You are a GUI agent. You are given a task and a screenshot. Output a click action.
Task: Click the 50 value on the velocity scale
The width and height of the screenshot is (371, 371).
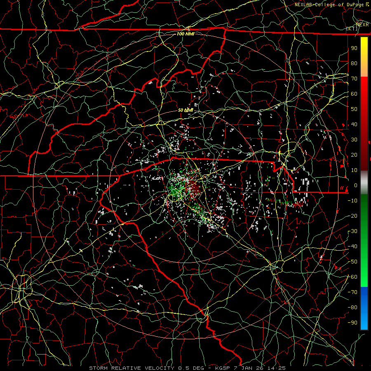coord(354,109)
